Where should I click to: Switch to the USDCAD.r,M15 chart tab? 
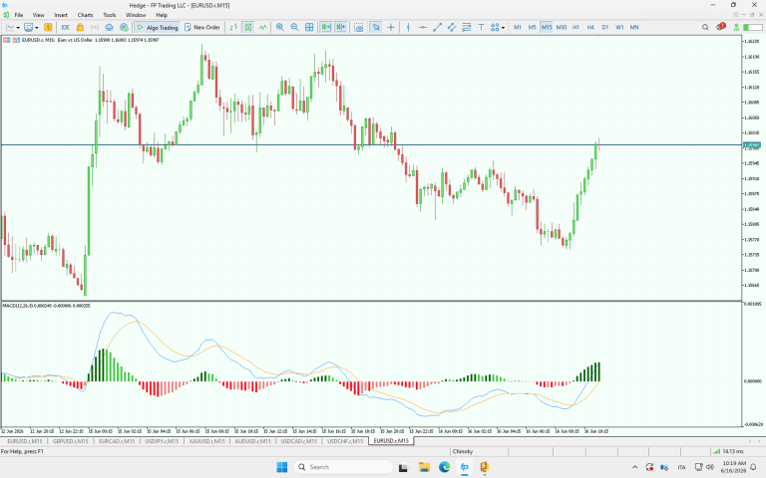pos(299,441)
